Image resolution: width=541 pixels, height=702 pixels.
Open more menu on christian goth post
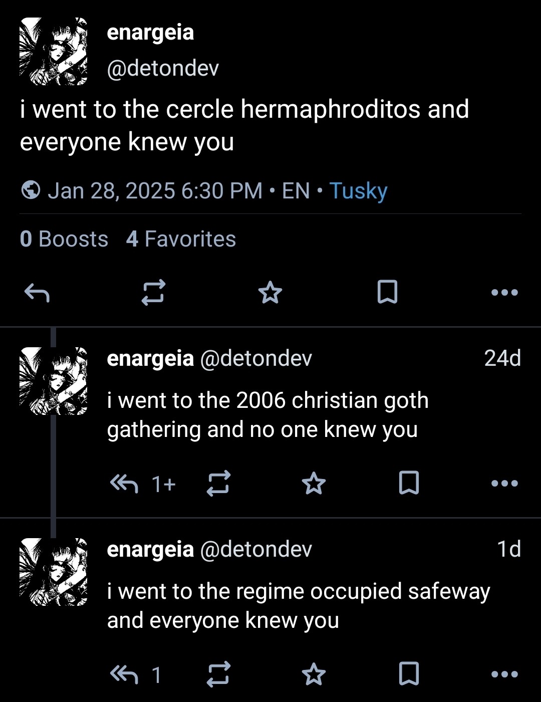tap(504, 484)
